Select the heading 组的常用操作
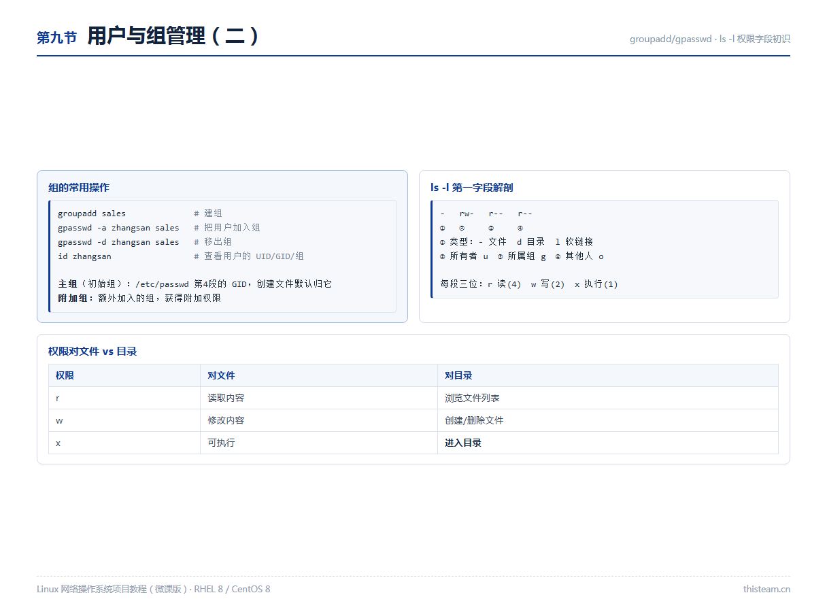827x612 pixels. [x=79, y=187]
